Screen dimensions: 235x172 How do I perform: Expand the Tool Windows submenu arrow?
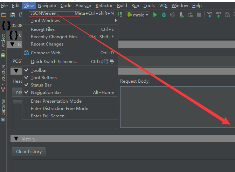point(116,20)
